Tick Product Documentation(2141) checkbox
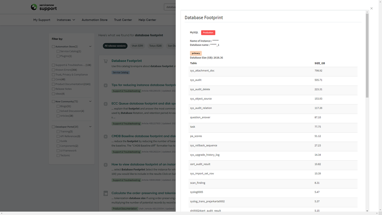The width and height of the screenshot is (382, 215). [x=53, y=84]
